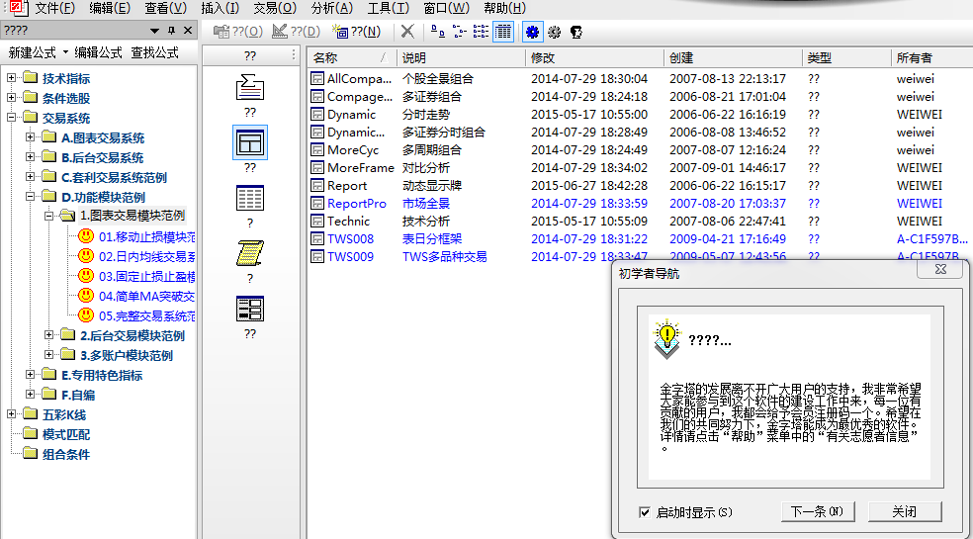
Task: Click the black head silhouette toolbar icon
Action: [575, 32]
